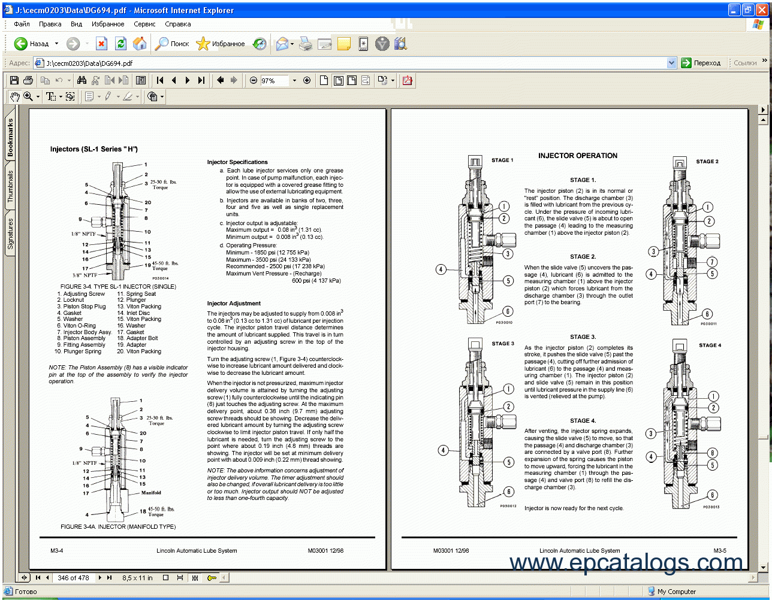This screenshot has height=600, width=772.
Task: Set the Actual Size page view
Action: pyautogui.click(x=324, y=80)
